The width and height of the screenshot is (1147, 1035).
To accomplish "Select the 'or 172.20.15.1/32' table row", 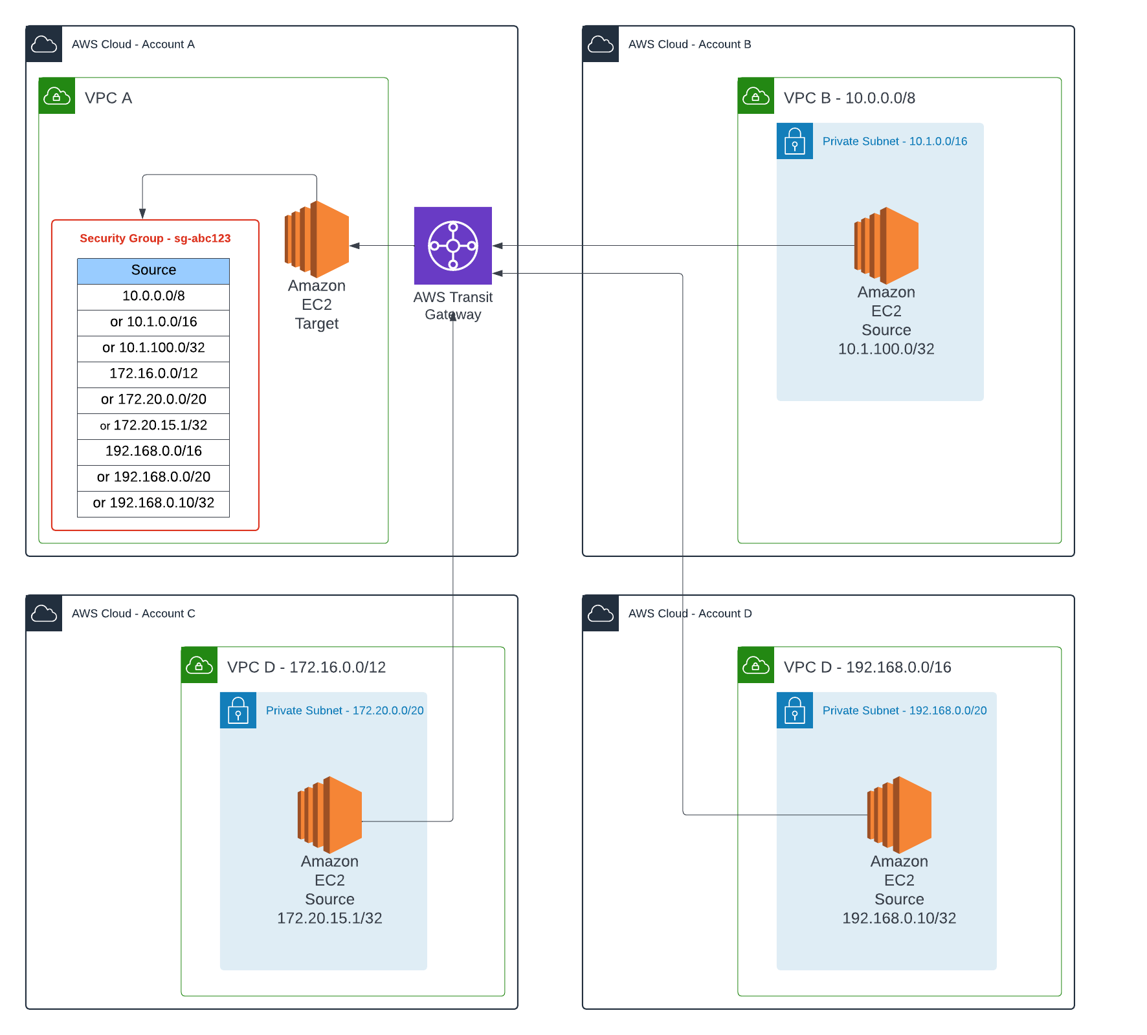I will pos(153,426).
